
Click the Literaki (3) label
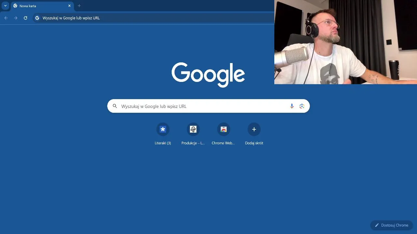tap(163, 143)
